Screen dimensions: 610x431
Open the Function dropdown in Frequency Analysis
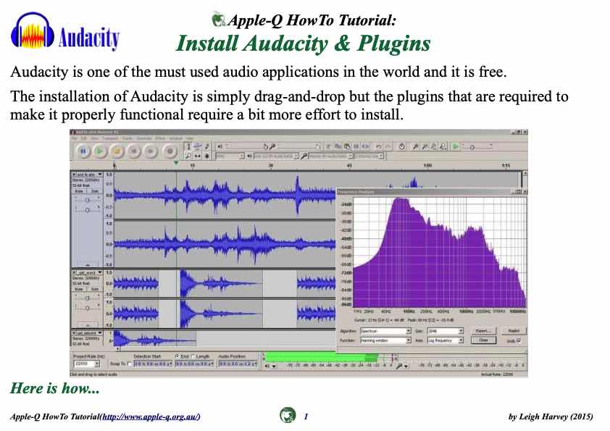(x=385, y=340)
